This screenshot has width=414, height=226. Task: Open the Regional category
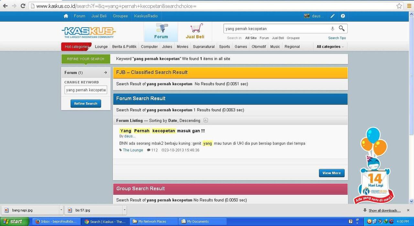[x=292, y=47]
